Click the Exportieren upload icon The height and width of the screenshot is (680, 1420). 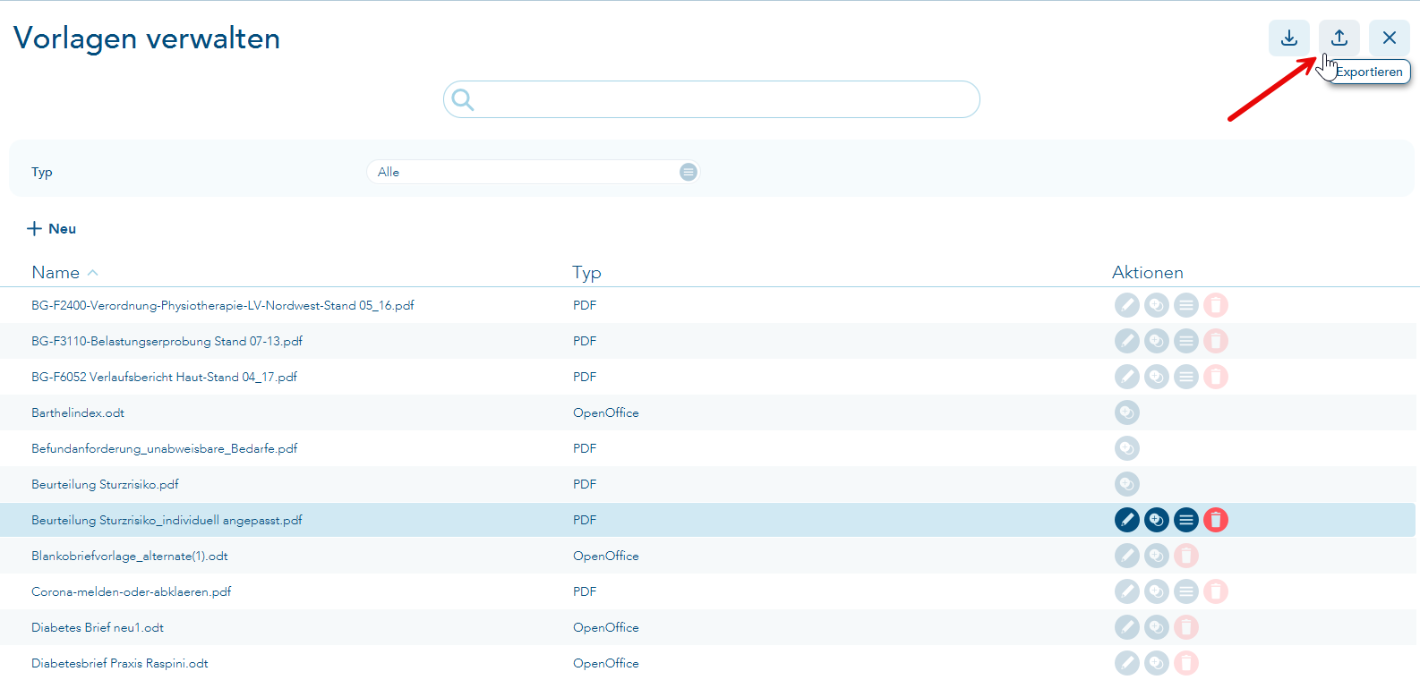(x=1339, y=38)
